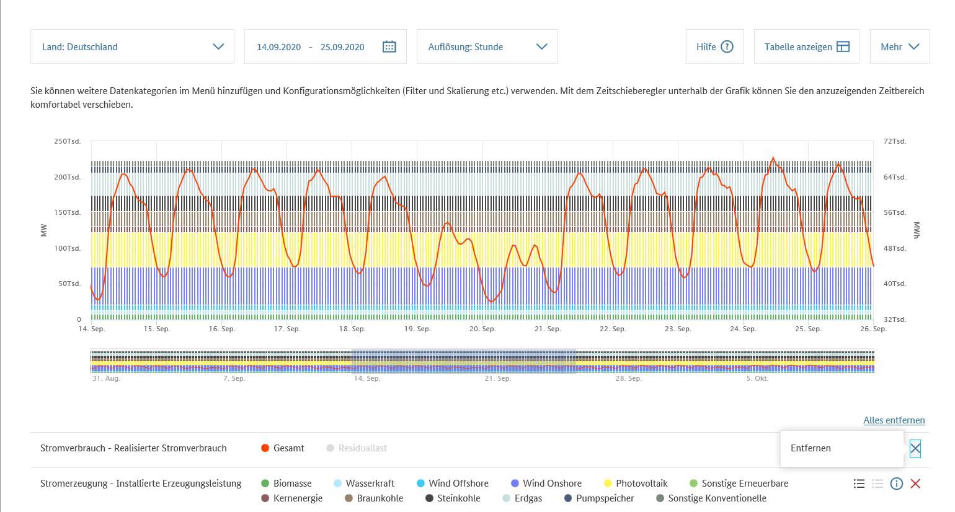Toggle Wind Onshore legend entry
This screenshot has height=512, width=955.
(x=546, y=484)
